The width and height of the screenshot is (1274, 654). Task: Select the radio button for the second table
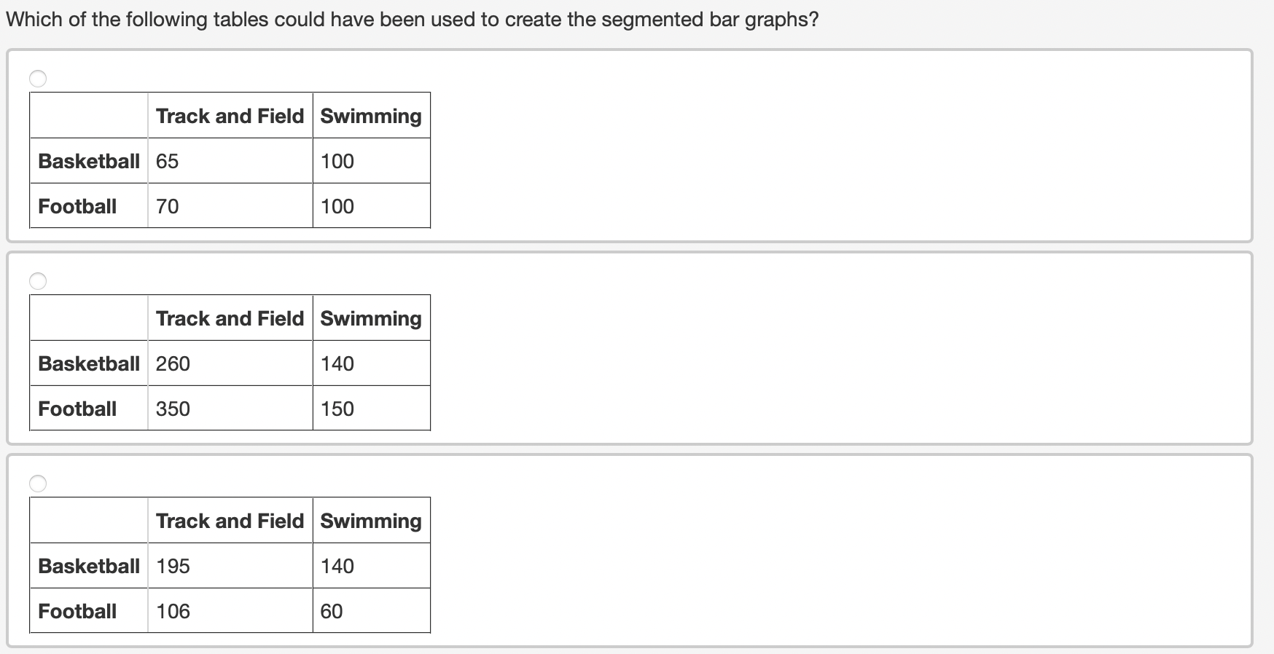coord(39,280)
